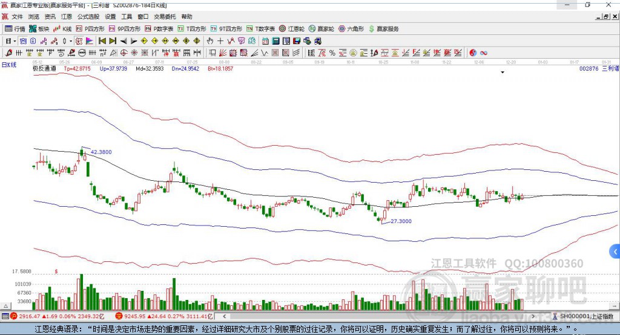Open the calendar date icon
Image resolution: width=620 pixels, height=335 pixels.
(265, 41)
